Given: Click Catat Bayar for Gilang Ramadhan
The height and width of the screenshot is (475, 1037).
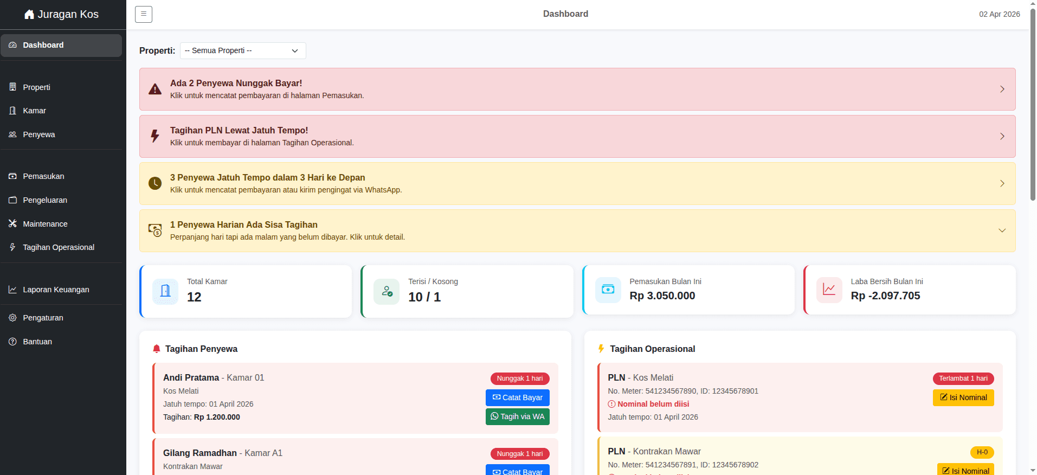Looking at the screenshot, I should click(518, 470).
